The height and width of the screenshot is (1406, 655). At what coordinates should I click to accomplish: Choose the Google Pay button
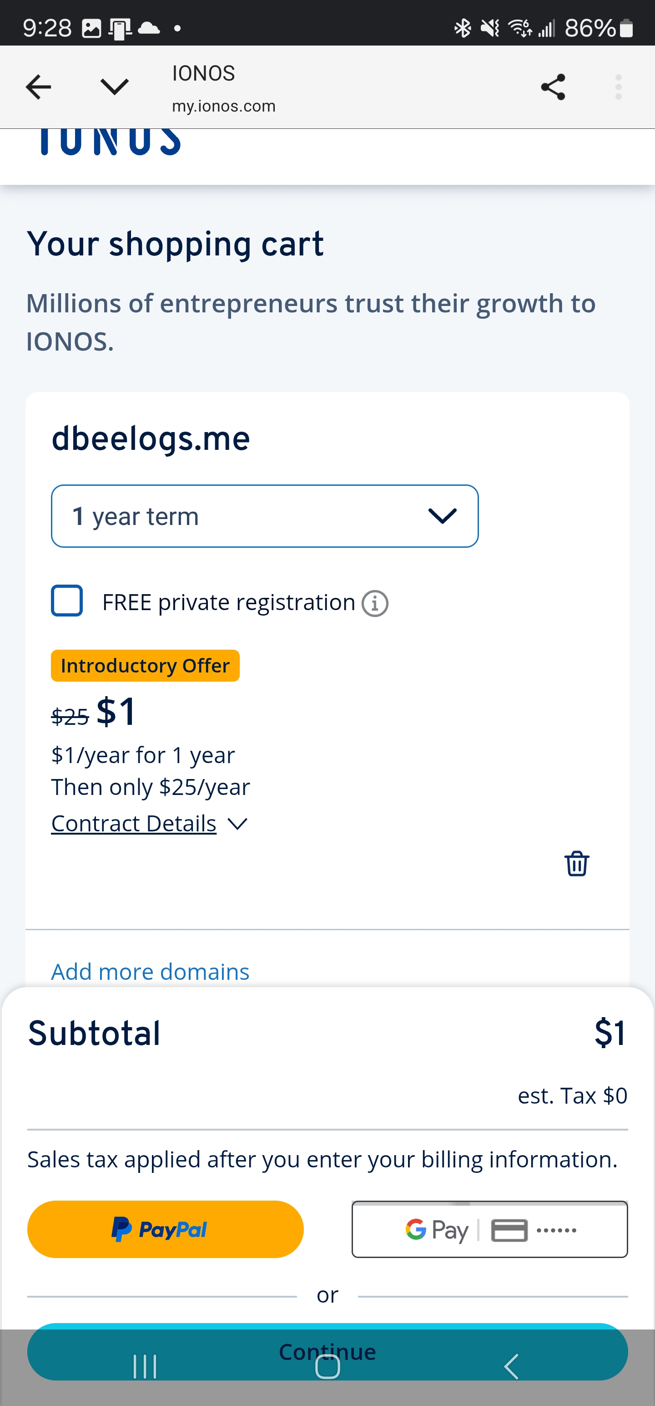(x=490, y=1229)
